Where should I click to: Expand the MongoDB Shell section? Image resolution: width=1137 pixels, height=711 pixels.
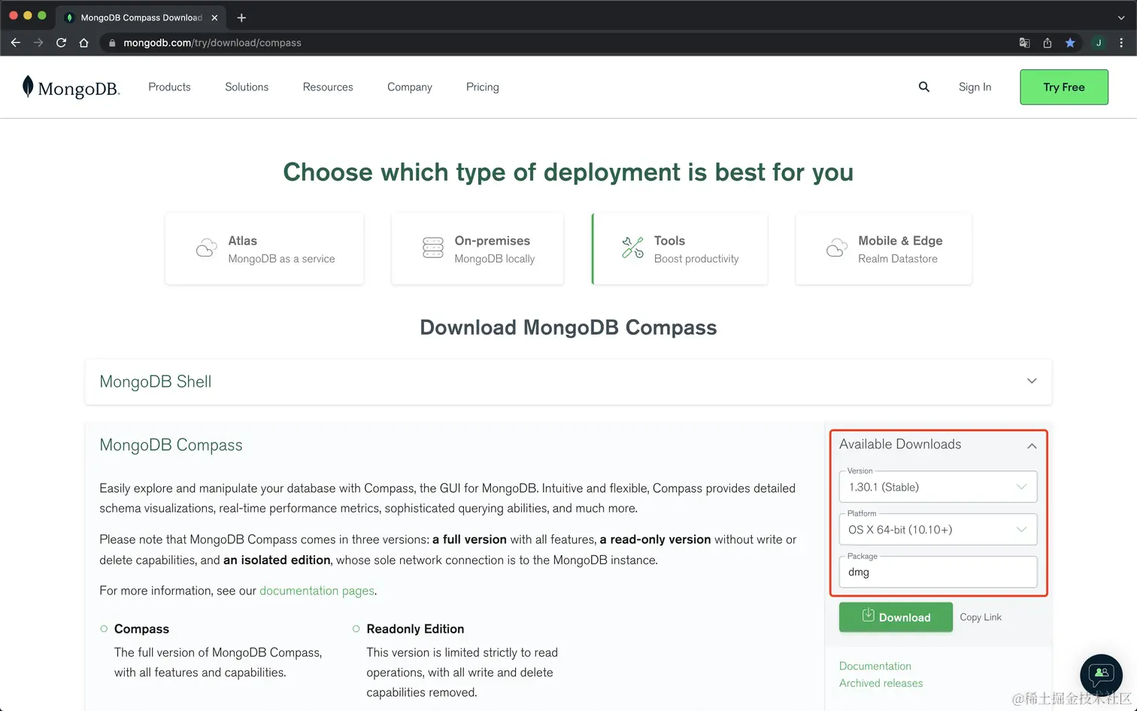[1032, 381]
